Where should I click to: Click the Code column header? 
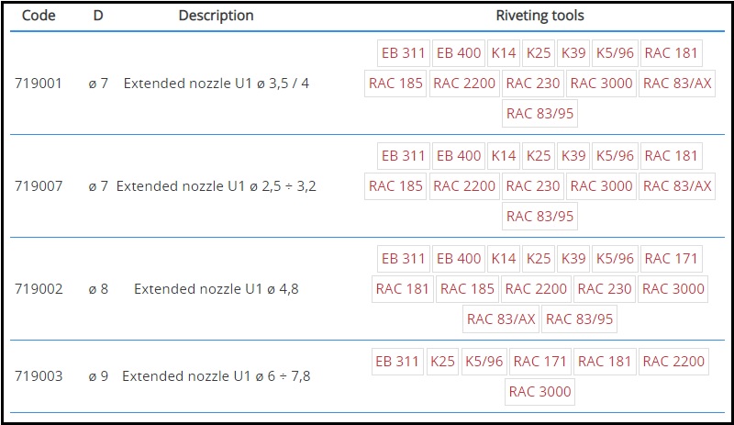point(39,16)
